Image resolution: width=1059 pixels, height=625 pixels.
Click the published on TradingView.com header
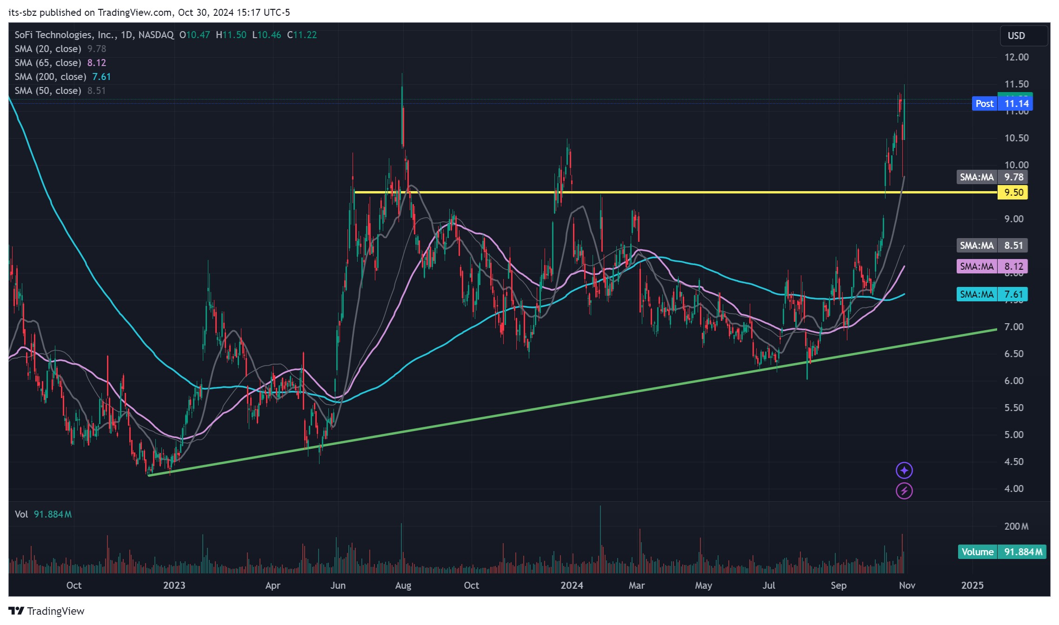149,13
